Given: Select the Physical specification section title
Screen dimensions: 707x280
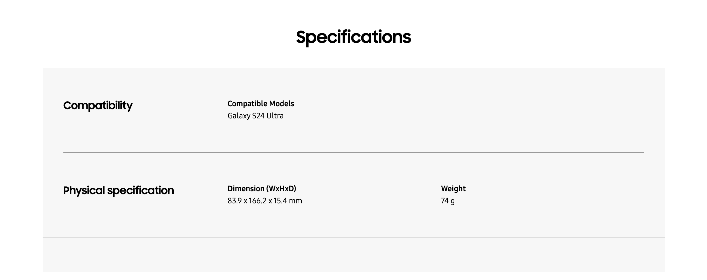Looking at the screenshot, I should [118, 190].
